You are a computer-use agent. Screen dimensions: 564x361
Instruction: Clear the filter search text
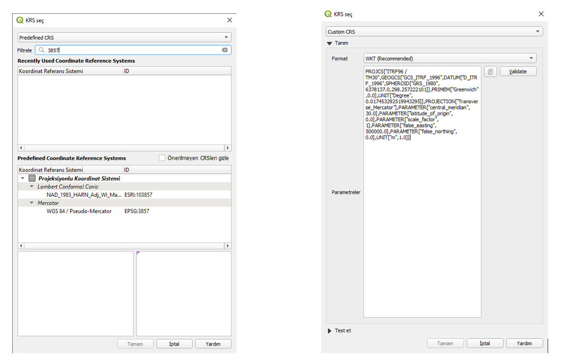pyautogui.click(x=224, y=50)
